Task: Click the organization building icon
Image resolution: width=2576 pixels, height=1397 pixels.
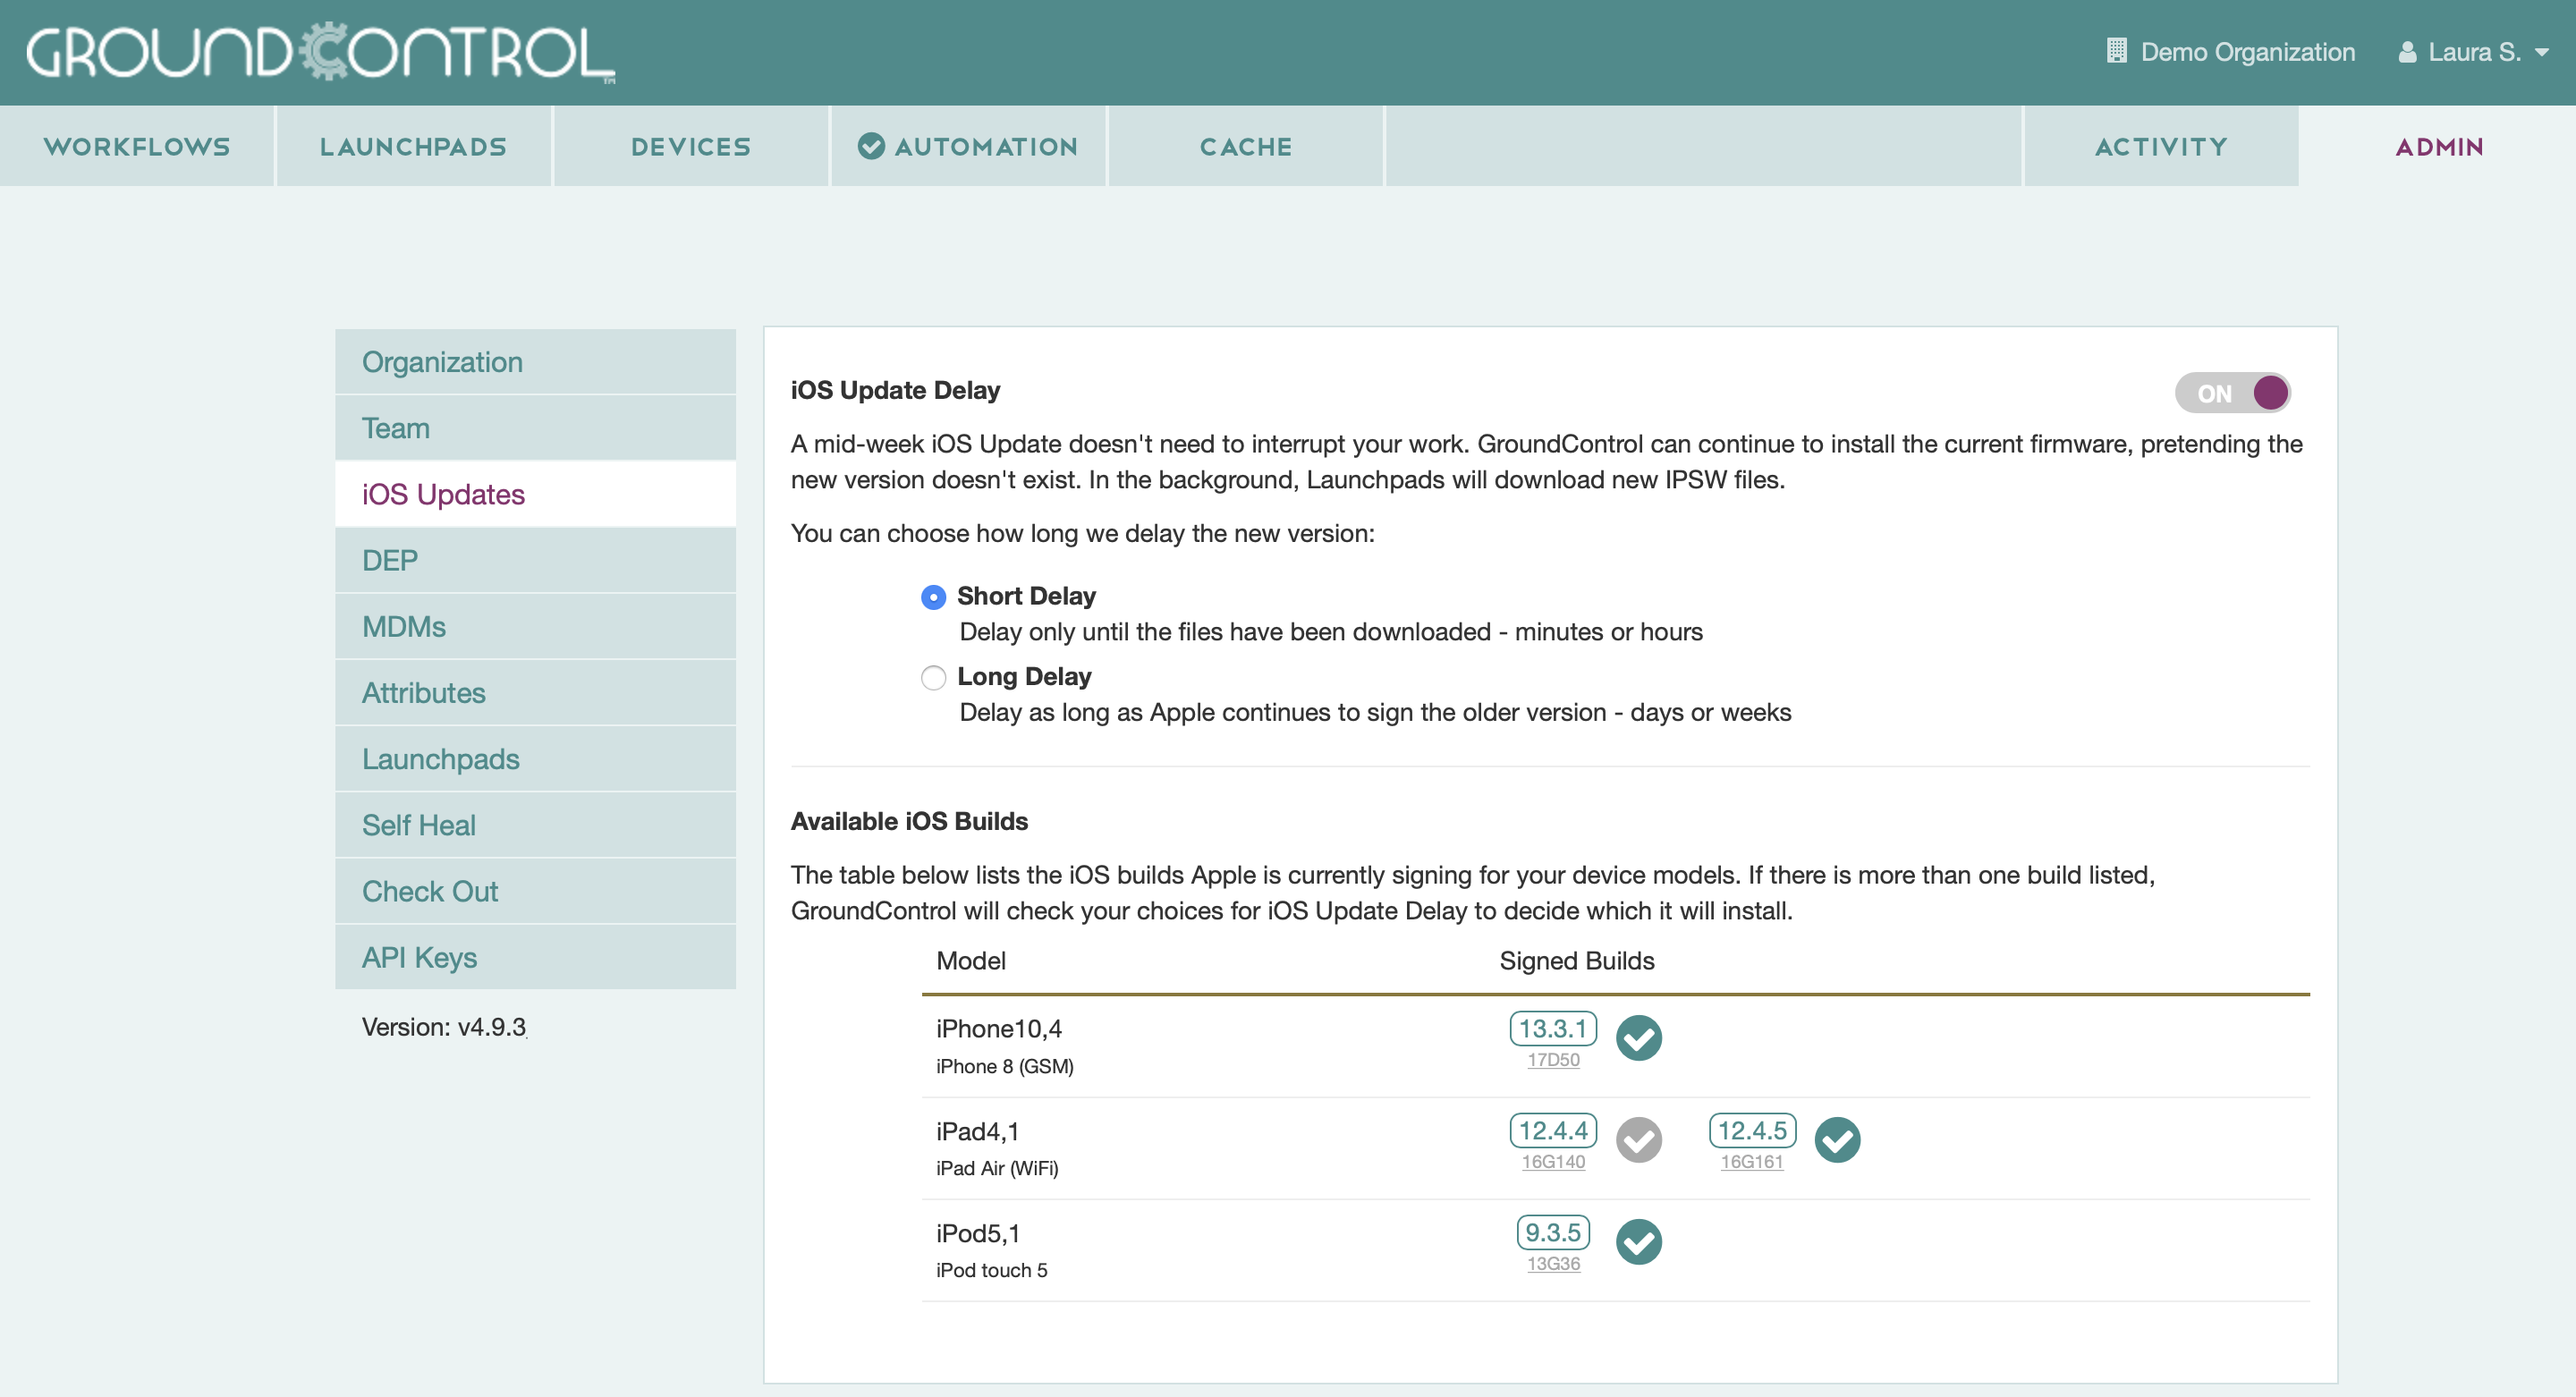Action: point(2116,51)
